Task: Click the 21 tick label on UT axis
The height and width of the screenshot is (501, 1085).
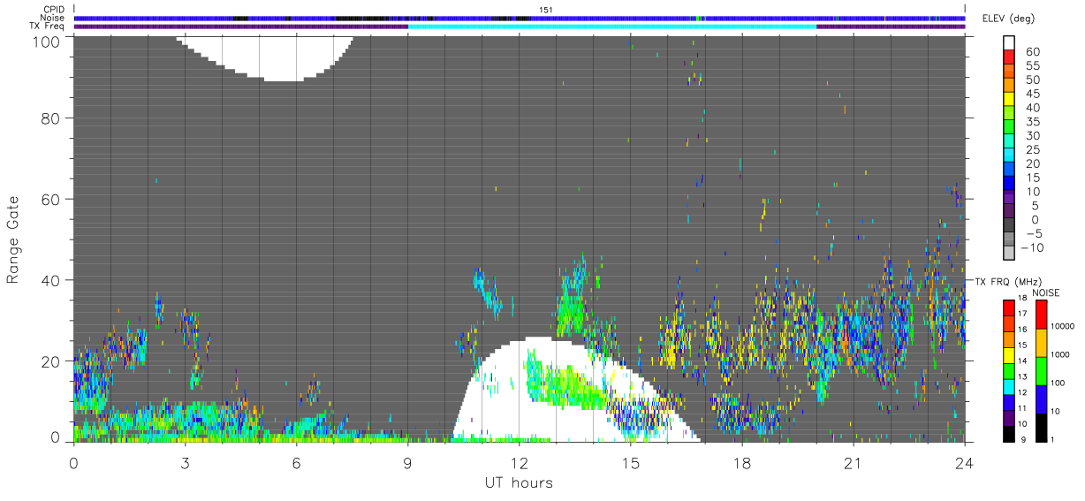Action: coord(854,463)
